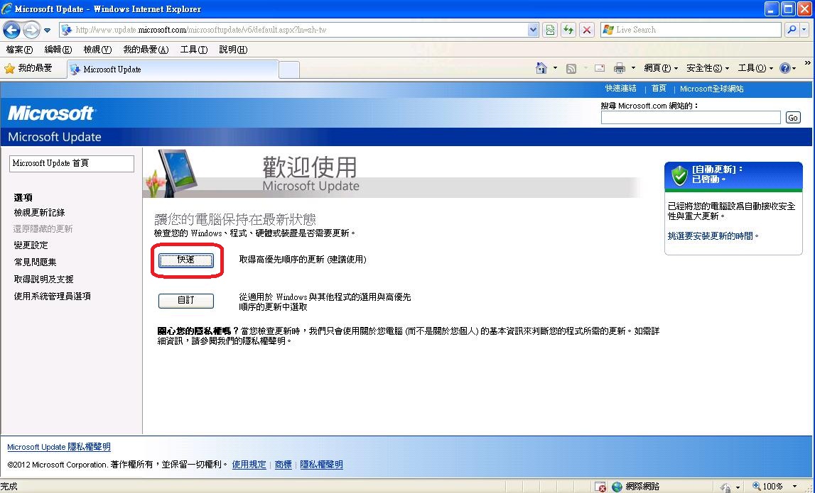Expand the Home button dropdown arrow
Viewport: 815px width, 493px height.
(555, 68)
